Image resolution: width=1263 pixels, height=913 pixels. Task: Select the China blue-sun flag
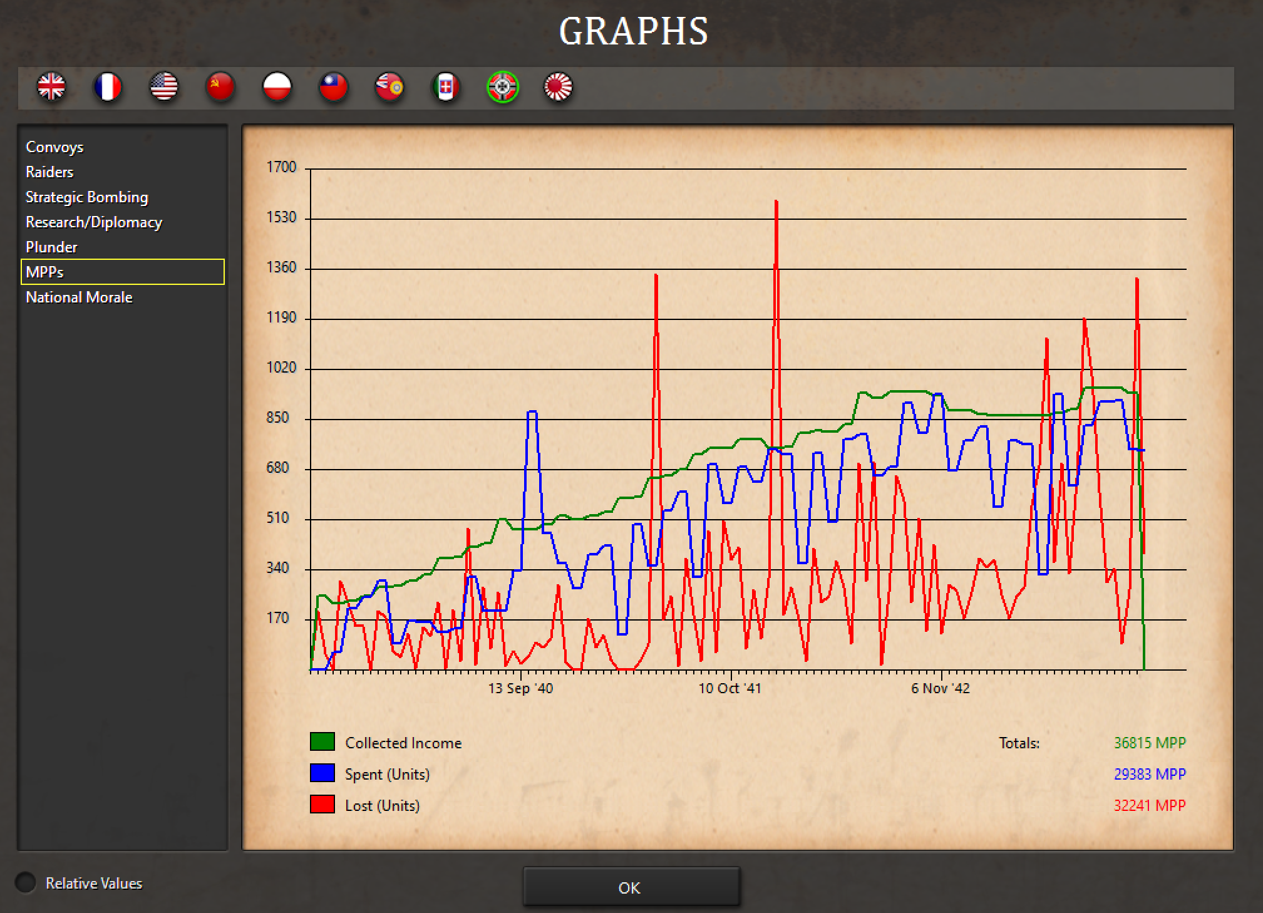[333, 87]
